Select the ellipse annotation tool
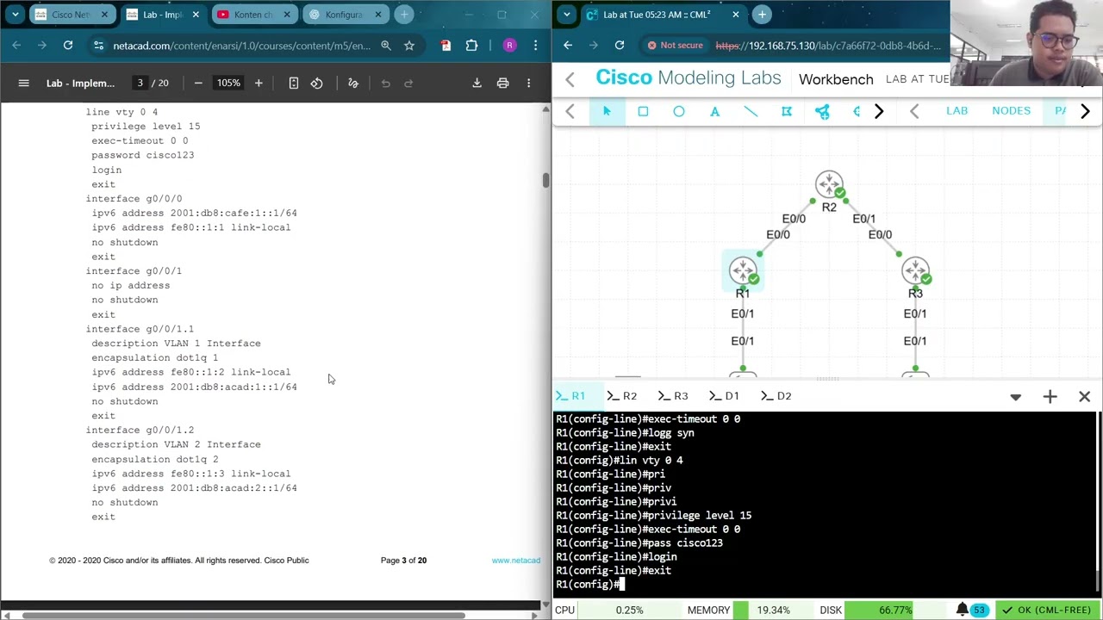 679,111
